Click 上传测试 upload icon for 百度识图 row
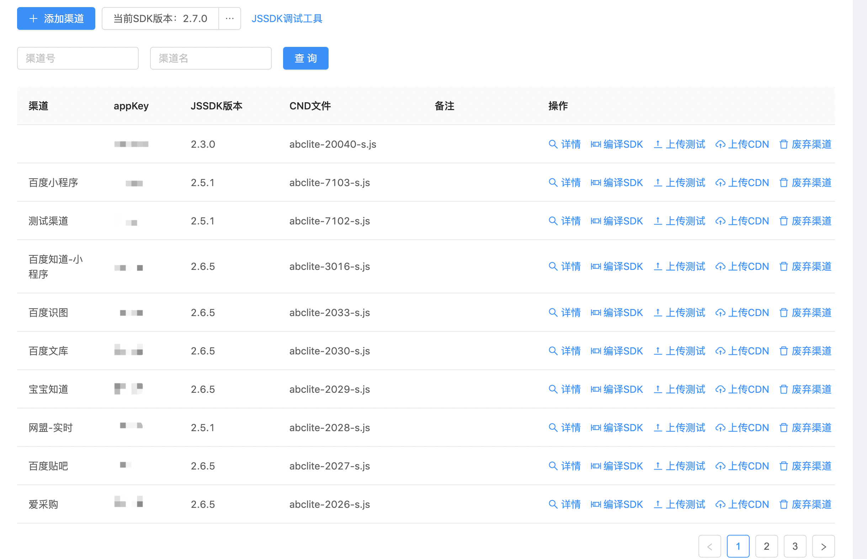867x559 pixels. pyautogui.click(x=658, y=312)
